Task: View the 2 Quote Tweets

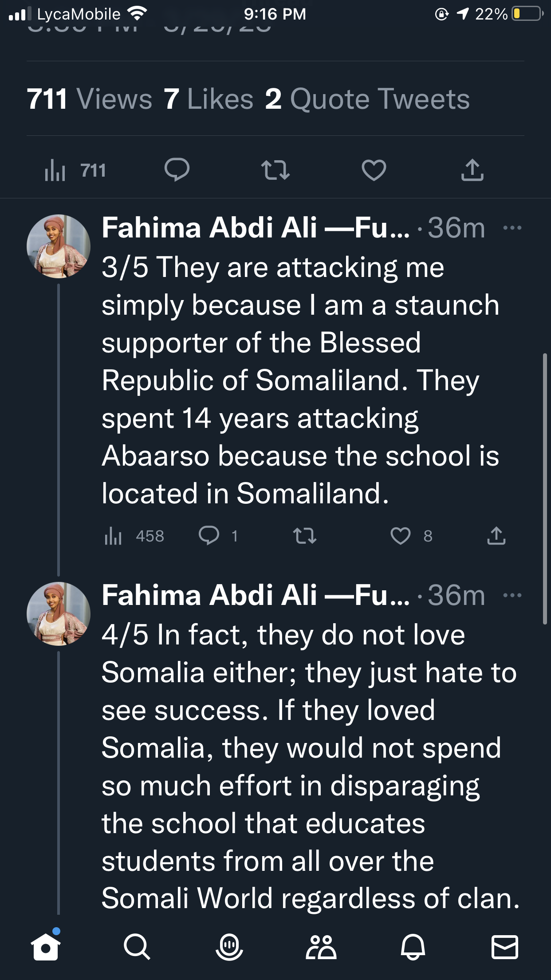Action: (x=367, y=99)
